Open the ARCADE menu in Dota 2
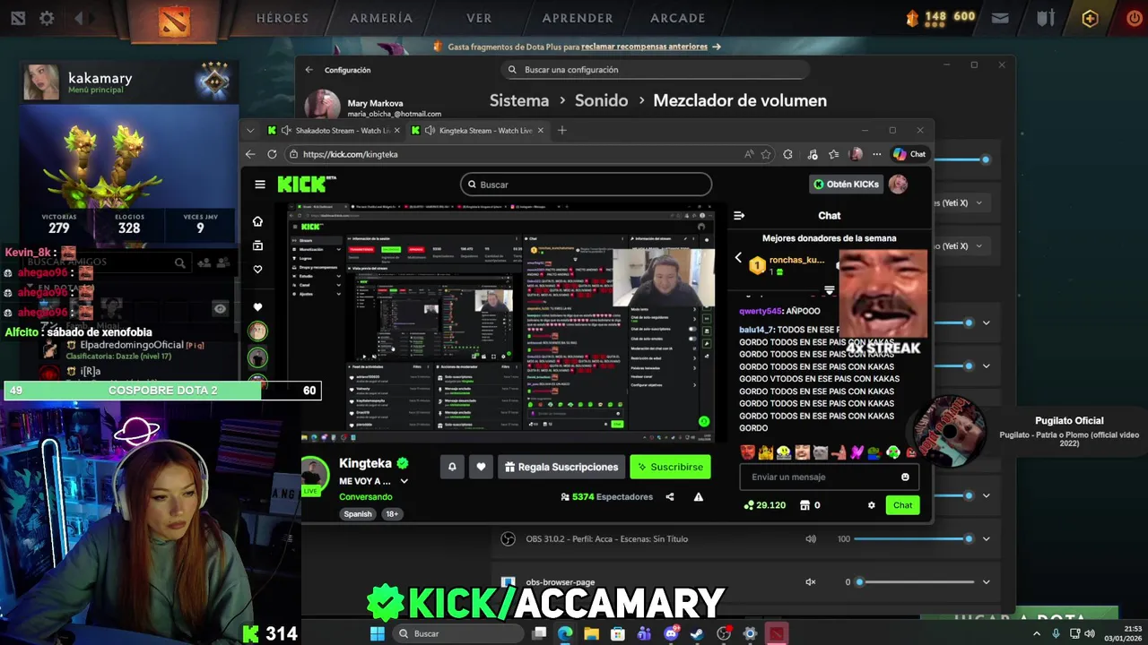The image size is (1148, 645). tap(677, 18)
